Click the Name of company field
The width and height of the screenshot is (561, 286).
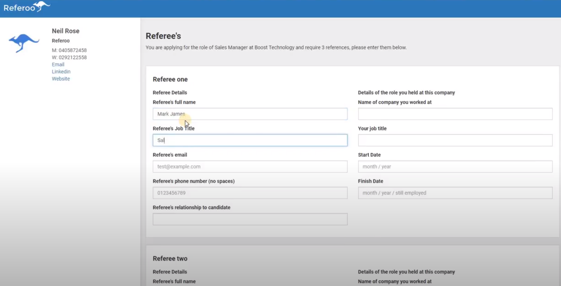[455, 114]
